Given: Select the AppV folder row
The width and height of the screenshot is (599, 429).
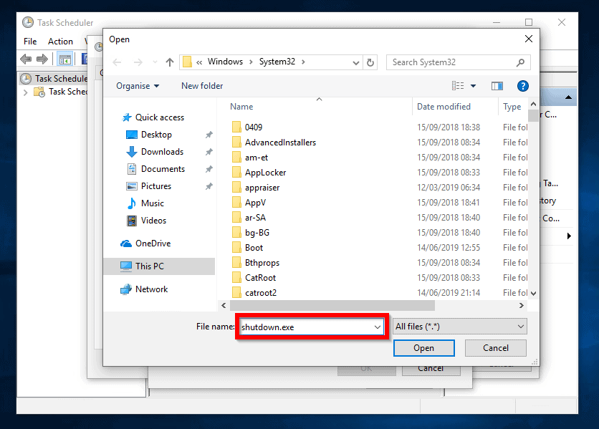Looking at the screenshot, I should coord(378,203).
